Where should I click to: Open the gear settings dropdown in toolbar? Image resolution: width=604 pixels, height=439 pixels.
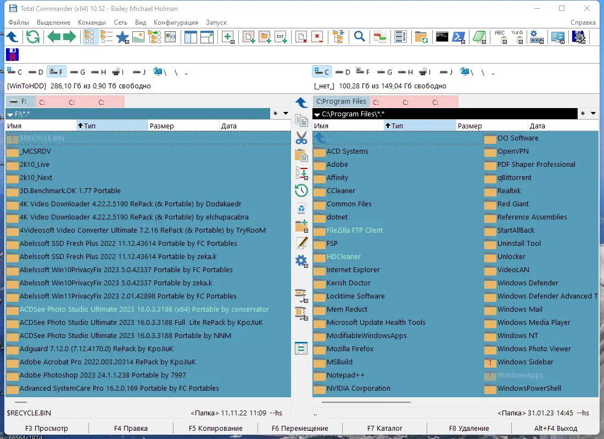pos(536,37)
